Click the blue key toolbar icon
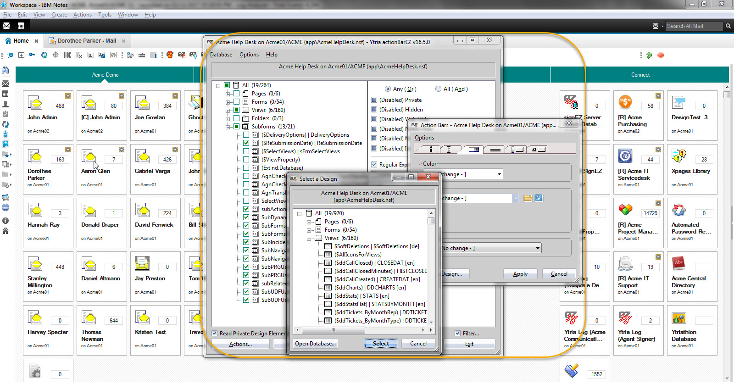The width and height of the screenshot is (734, 384). [33, 55]
